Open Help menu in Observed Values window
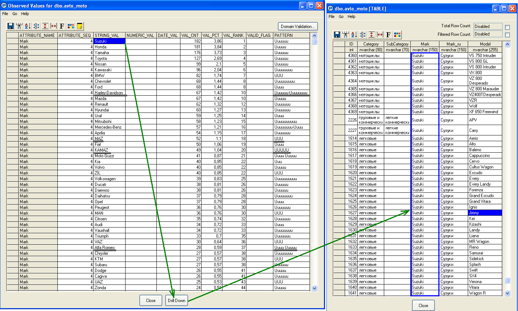The width and height of the screenshot is (518, 311). point(25,14)
